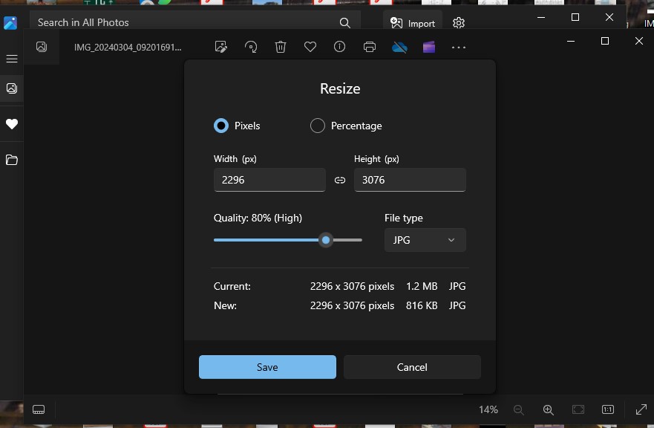
Task: Expand the JPG file type dropdown
Action: coord(425,240)
